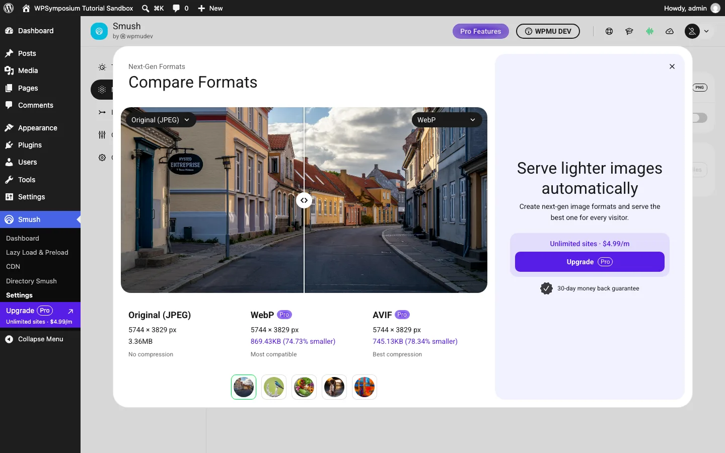Viewport: 725px width, 453px height.
Task: Click the green sound-wave icon in header
Action: coord(650,31)
